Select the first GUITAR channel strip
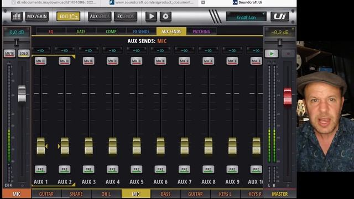The width and height of the screenshot is (354, 199). pos(46,194)
